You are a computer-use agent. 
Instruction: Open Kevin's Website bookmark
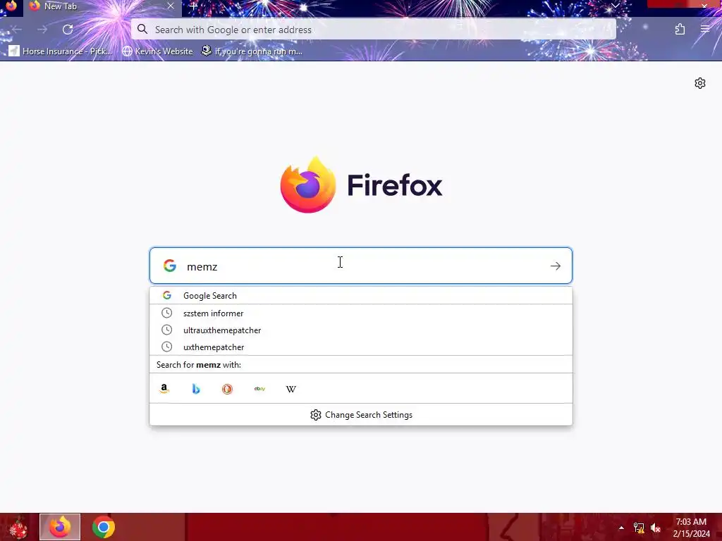[157, 51]
